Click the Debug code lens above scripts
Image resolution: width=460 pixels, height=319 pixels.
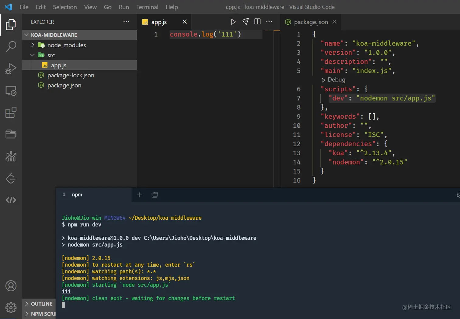pos(333,80)
